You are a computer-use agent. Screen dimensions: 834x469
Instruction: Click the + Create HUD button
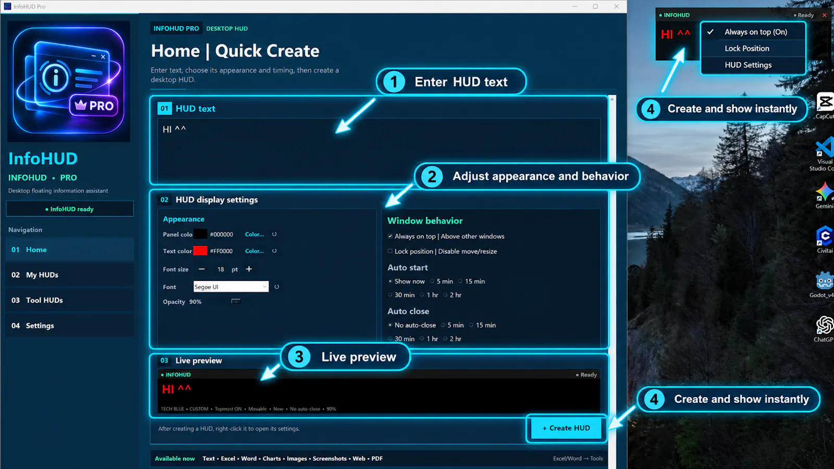click(566, 428)
